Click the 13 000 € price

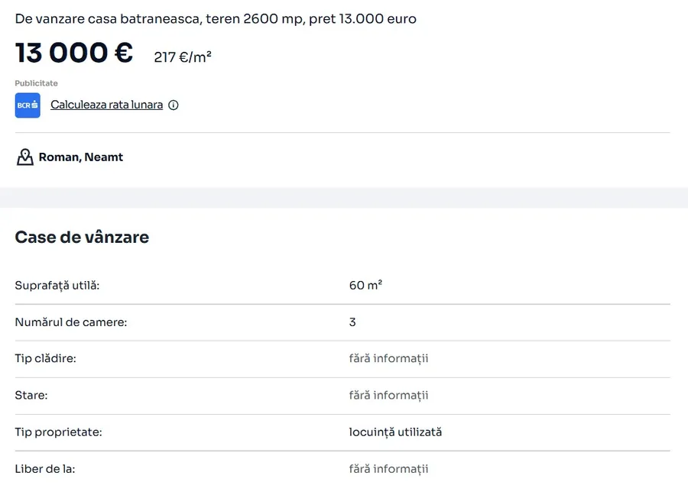point(74,53)
